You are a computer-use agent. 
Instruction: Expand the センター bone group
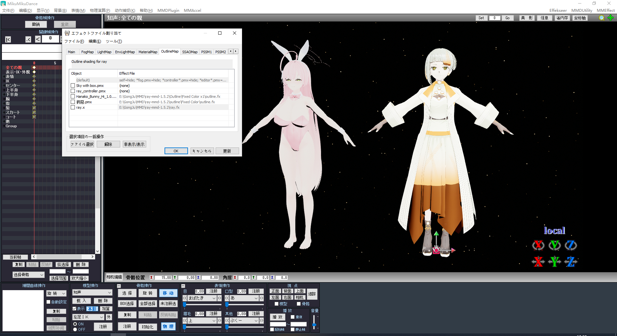pyautogui.click(x=4, y=86)
